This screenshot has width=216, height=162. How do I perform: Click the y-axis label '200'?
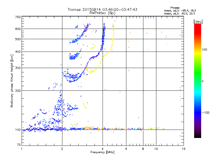[18, 91]
